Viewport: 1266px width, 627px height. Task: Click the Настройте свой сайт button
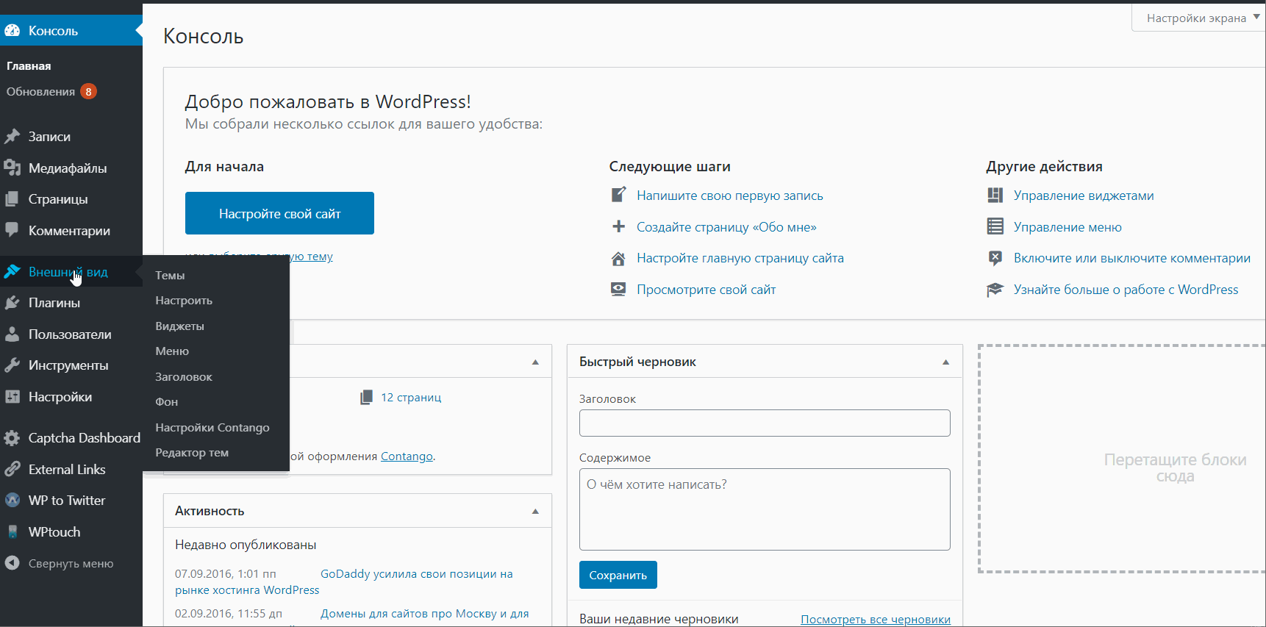(279, 213)
